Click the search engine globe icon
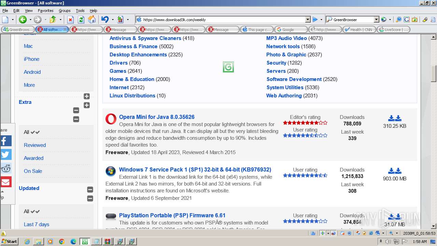 384,19
